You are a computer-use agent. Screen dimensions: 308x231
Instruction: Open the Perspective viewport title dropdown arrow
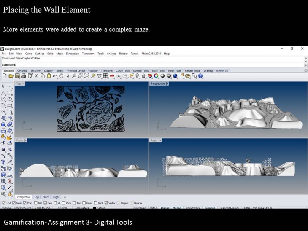(168, 83)
